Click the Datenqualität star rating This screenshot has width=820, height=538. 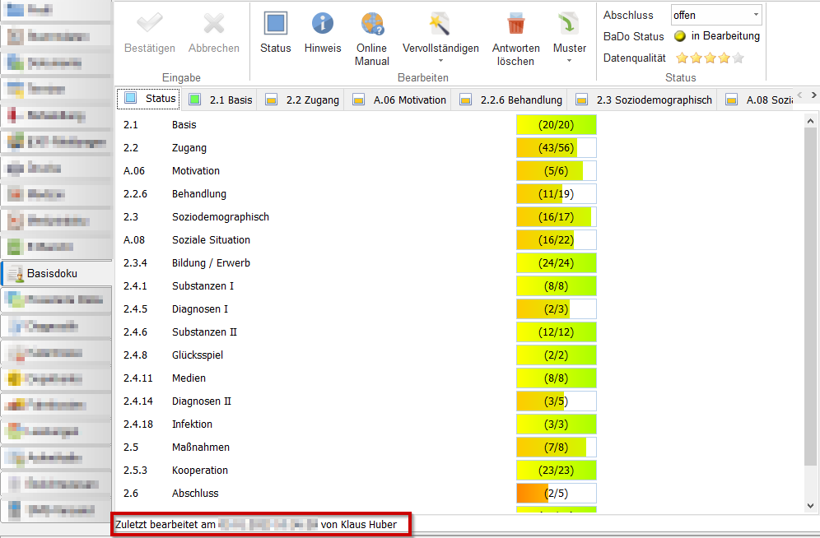709,58
